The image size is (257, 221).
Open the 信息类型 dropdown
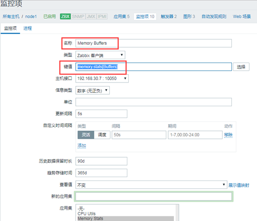pyautogui.click(x=92, y=90)
